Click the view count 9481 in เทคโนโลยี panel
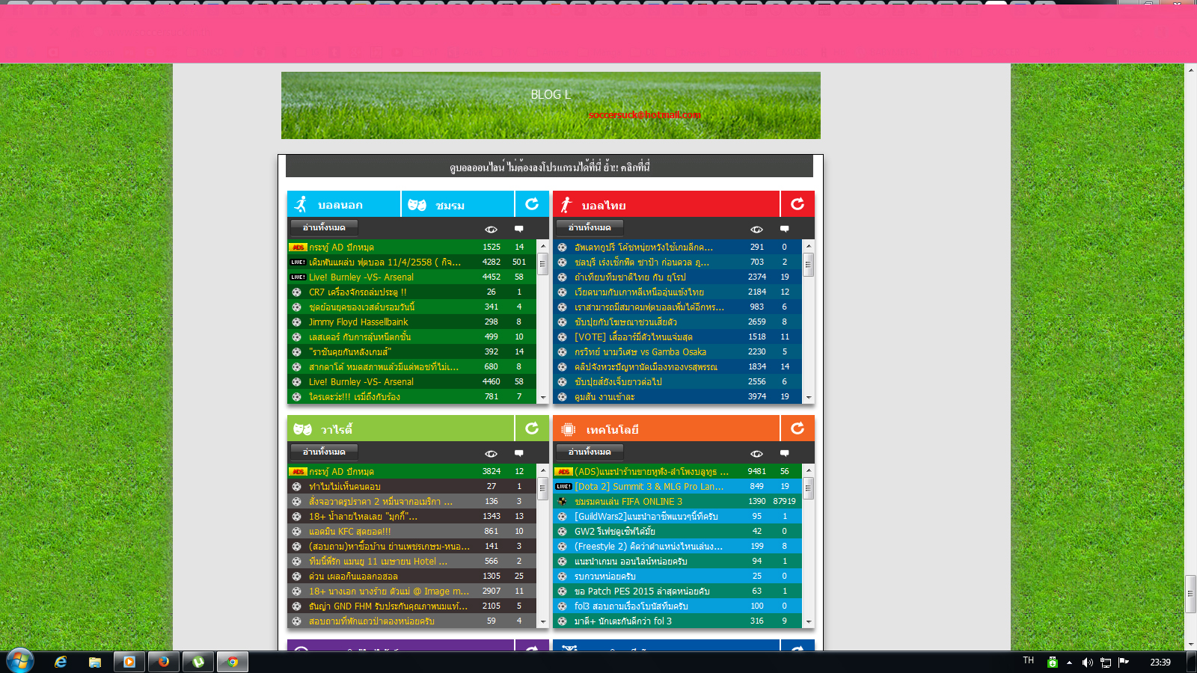Image resolution: width=1197 pixels, height=673 pixels. [x=756, y=471]
